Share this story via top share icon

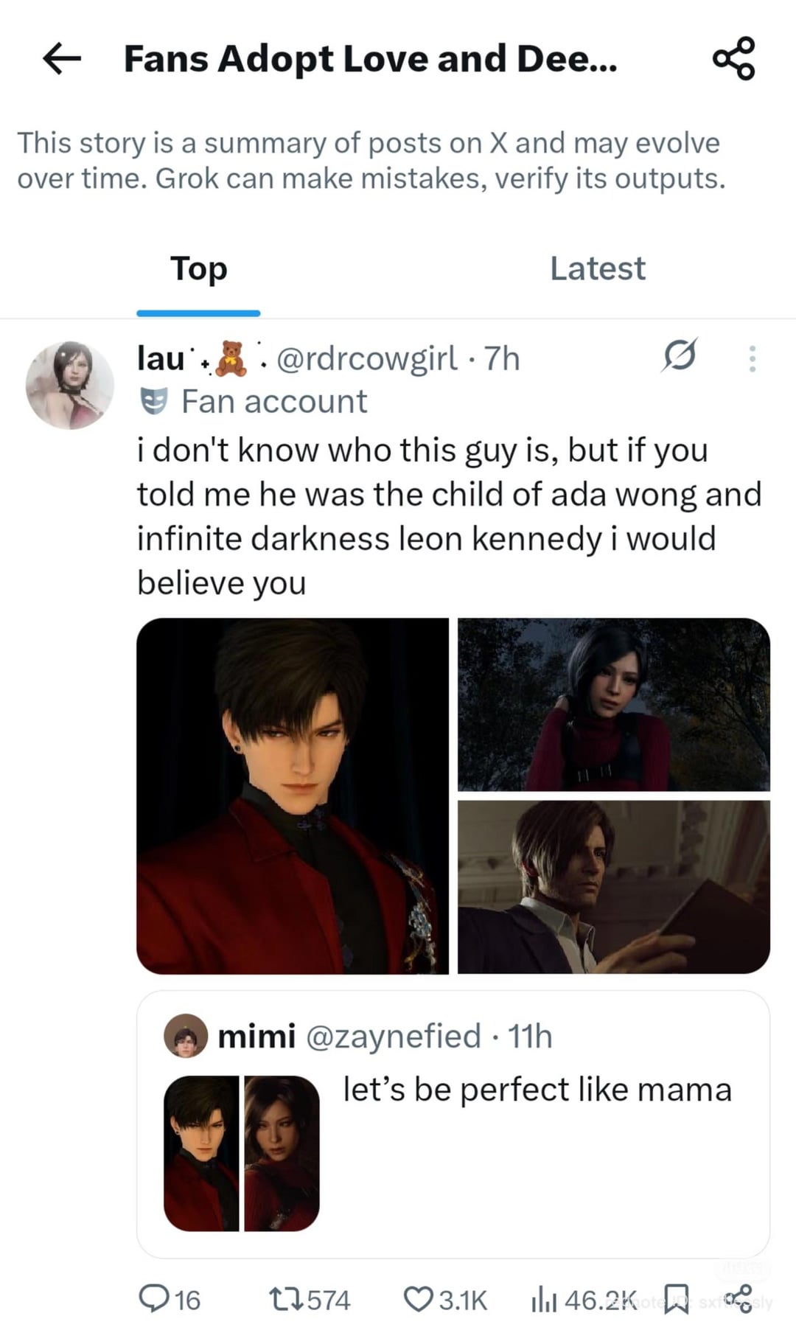pos(733,58)
